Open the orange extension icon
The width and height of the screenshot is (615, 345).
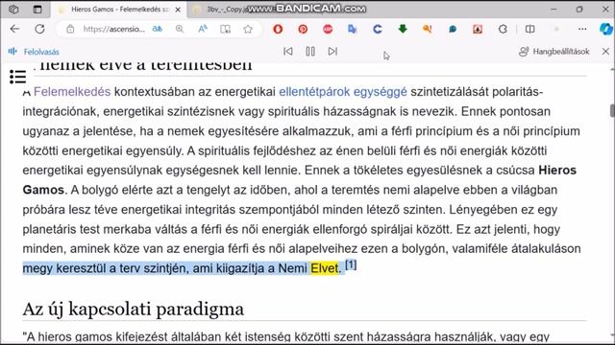(428, 29)
